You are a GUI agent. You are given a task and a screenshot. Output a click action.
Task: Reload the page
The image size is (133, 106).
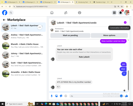pos(10,6)
